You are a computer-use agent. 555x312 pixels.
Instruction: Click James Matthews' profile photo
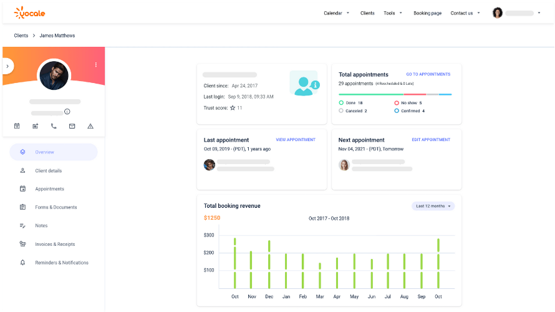pos(54,76)
